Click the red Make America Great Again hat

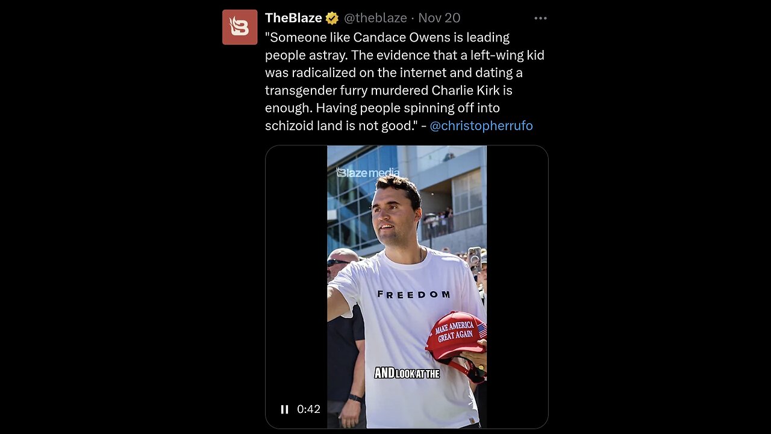[456, 336]
